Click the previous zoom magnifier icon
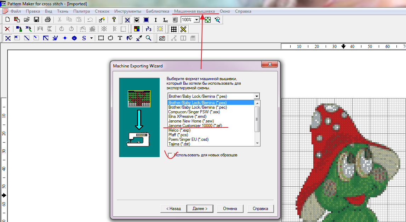 click(x=217, y=20)
